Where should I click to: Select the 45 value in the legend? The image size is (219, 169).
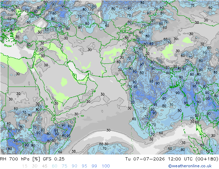(45, 166)
